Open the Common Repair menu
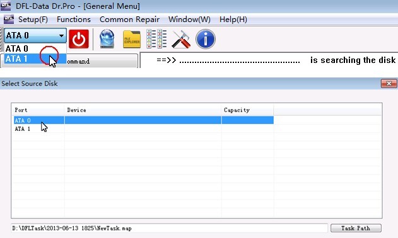This screenshot has width=398, height=238. point(129,20)
